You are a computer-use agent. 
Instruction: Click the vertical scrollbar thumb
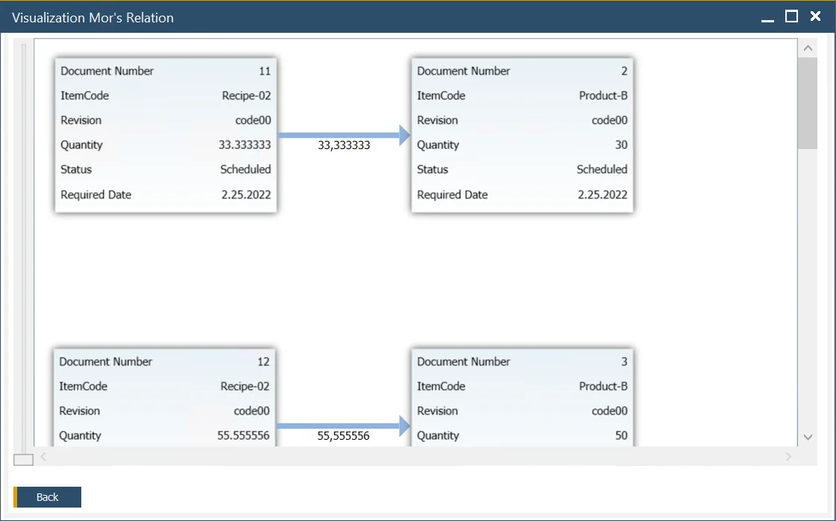pos(807,103)
